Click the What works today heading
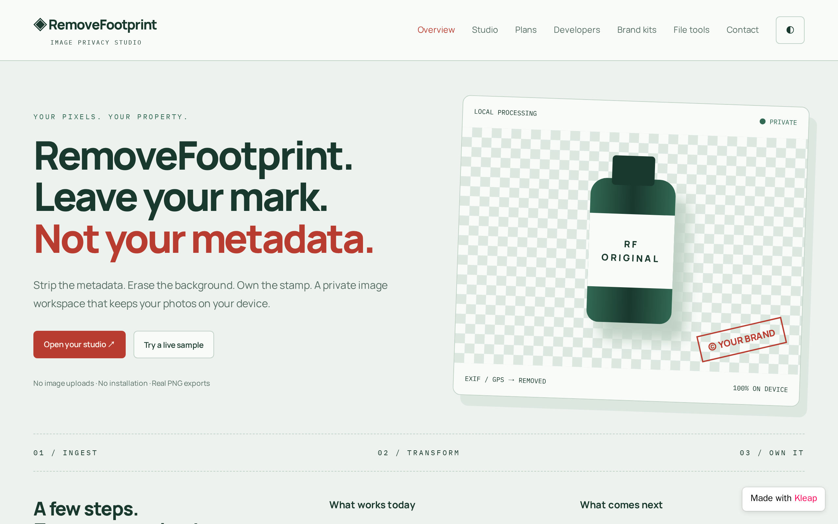The height and width of the screenshot is (524, 838). point(372,505)
